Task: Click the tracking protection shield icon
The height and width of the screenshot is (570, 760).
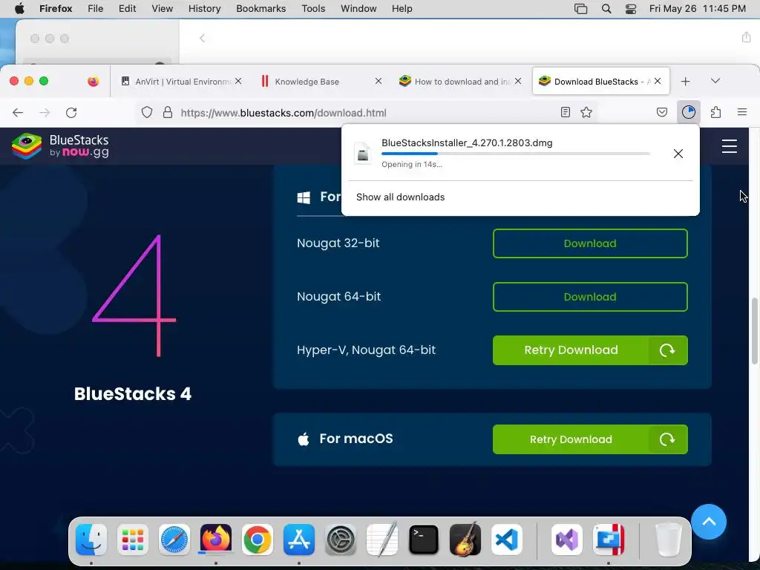Action: coord(147,113)
